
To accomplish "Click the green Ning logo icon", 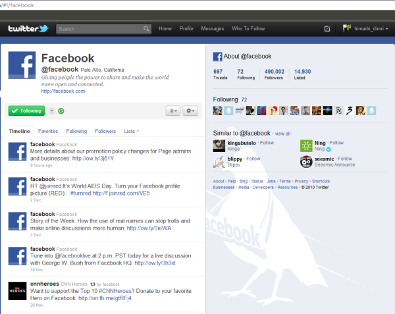I will pos(306,145).
